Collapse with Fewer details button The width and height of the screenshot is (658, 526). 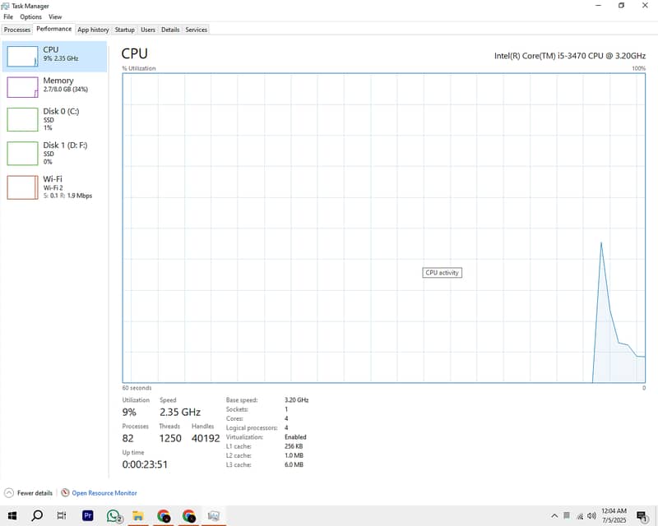(29, 493)
